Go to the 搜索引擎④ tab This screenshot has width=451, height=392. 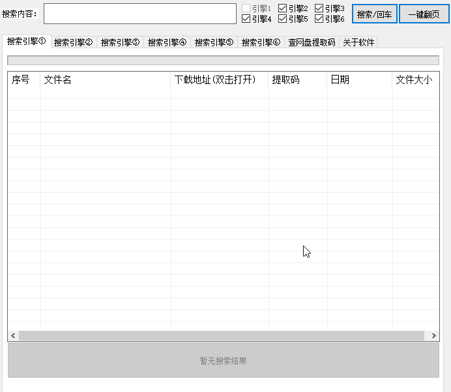(x=167, y=42)
